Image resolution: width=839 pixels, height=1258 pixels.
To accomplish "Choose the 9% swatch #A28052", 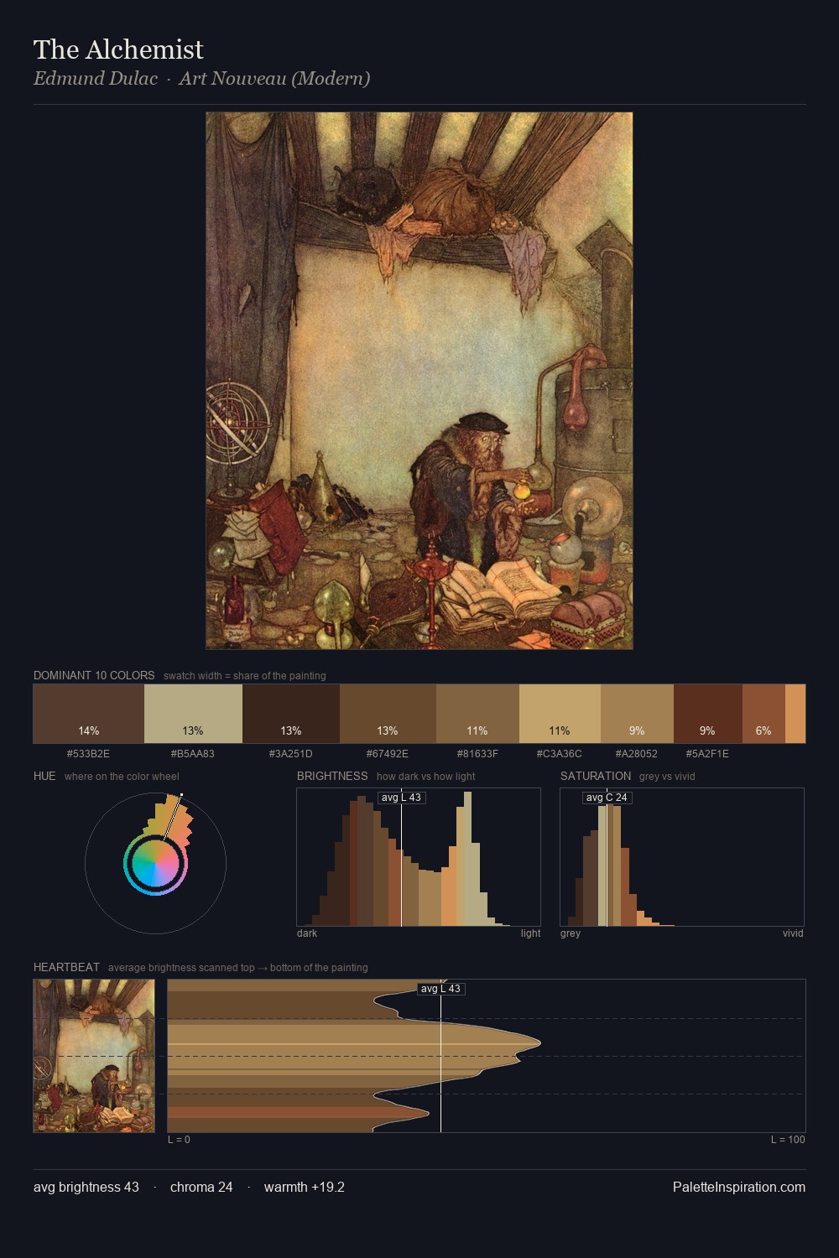I will (x=637, y=714).
